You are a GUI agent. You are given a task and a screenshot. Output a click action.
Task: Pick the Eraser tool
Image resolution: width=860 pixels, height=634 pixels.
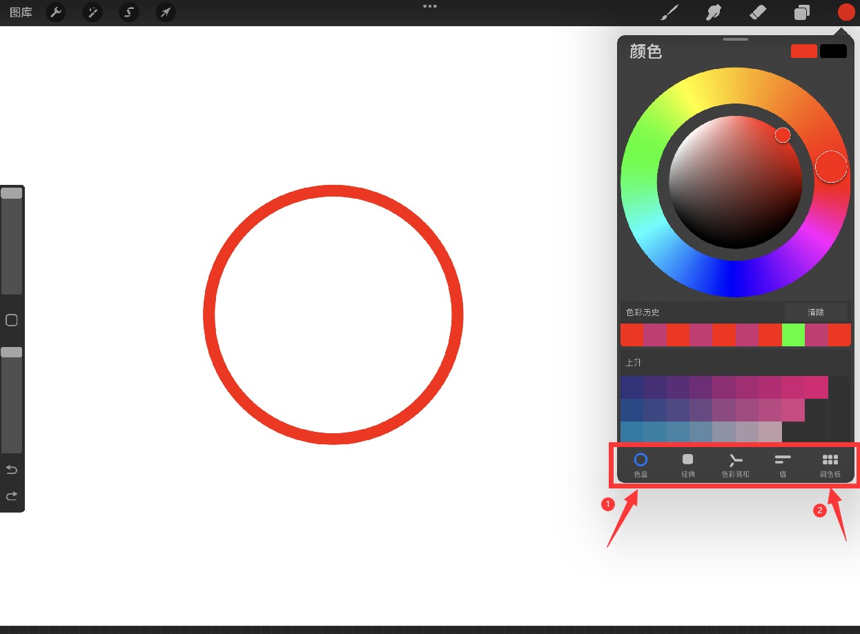pos(758,12)
